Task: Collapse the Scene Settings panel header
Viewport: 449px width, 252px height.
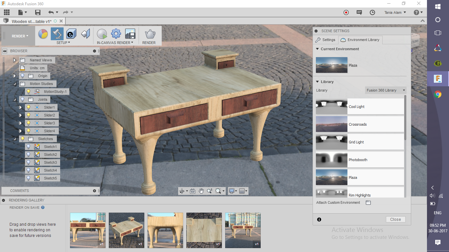Action: (316, 31)
